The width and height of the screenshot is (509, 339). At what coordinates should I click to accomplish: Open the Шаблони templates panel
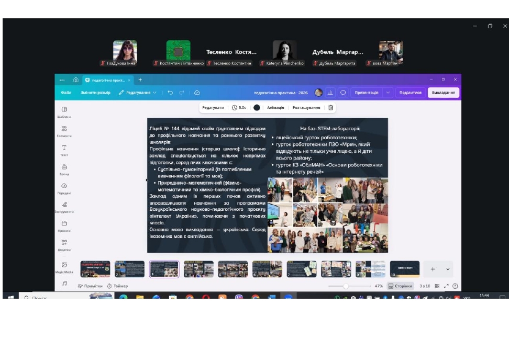coord(64,112)
